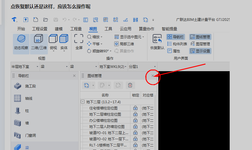Image resolution: width=252 pixels, height=150 pixels.
Task: Open the 建模 ribbon tab
Action: pyautogui.click(x=59, y=29)
